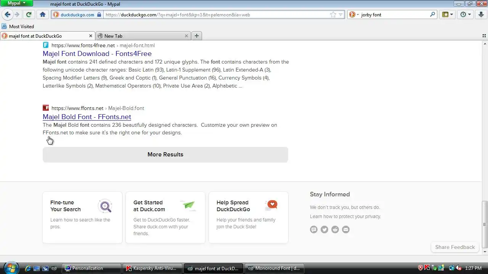Click the fonts4free.net result URL
This screenshot has height=274, width=488.
(x=103, y=45)
